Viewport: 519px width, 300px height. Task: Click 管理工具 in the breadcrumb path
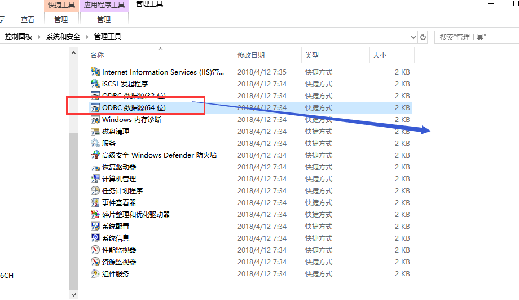108,37
